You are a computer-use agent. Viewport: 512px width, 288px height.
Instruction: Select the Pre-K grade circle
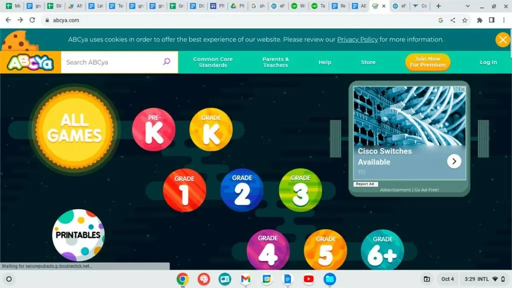[x=154, y=129]
